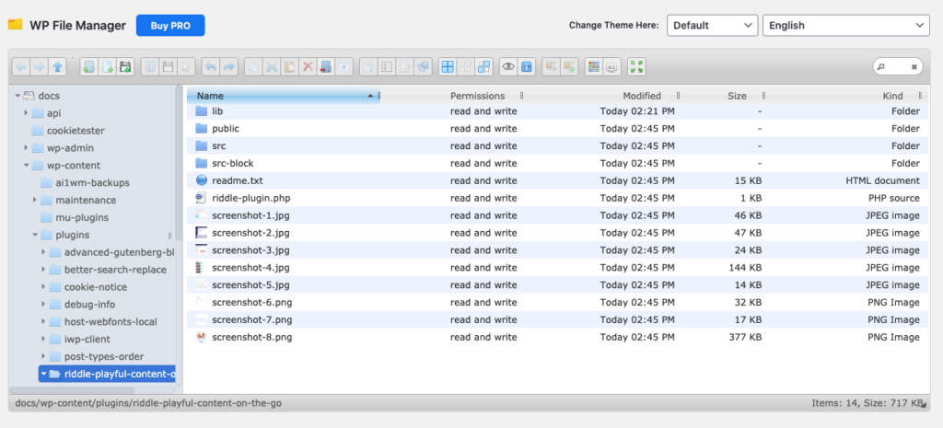Go up to the parent folder
Viewport: 943px width, 428px height.
pyautogui.click(x=58, y=66)
